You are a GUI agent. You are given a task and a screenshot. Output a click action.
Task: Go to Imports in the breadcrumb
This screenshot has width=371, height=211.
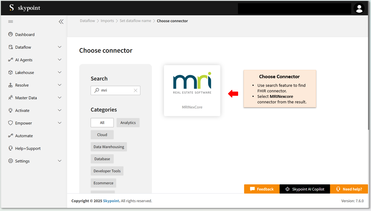107,21
